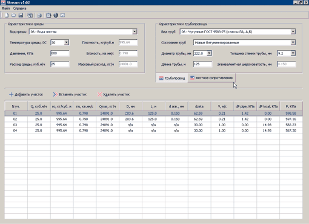
Task: Print using the printer toolbar icon
Action: (39, 15)
